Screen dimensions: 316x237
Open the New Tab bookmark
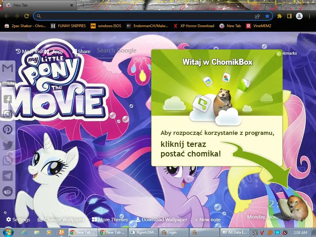(x=230, y=26)
